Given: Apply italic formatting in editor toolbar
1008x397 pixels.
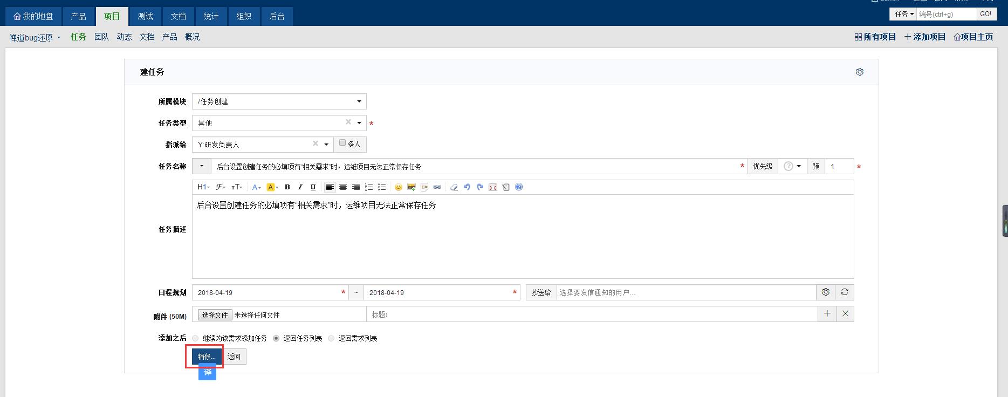Looking at the screenshot, I should 300,187.
